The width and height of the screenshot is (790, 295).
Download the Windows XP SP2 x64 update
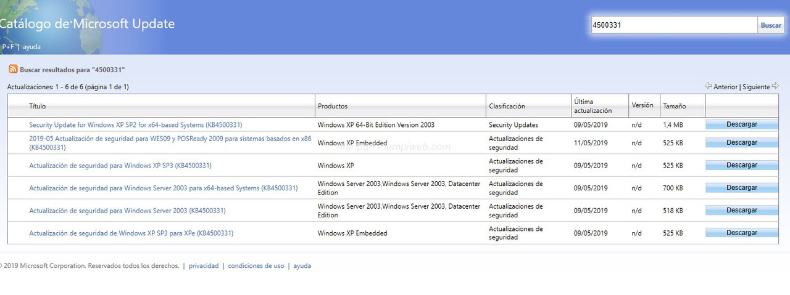pos(742,124)
